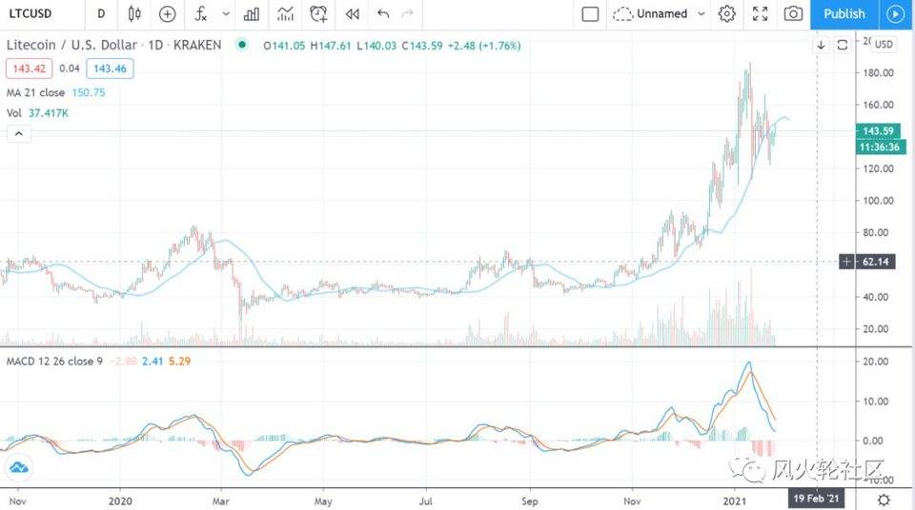Click the play icon beside Publish

pyautogui.click(x=895, y=14)
